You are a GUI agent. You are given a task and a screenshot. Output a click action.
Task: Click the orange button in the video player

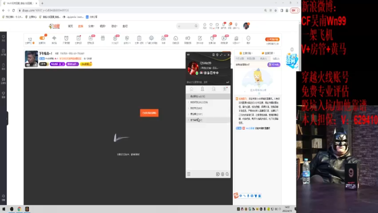pyautogui.click(x=149, y=113)
